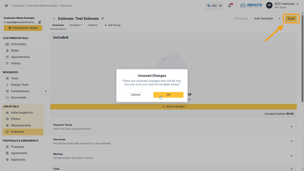The image size is (304, 171).
Task: Click Customers in the breadcrumb
Action: pyautogui.click(x=18, y=5)
